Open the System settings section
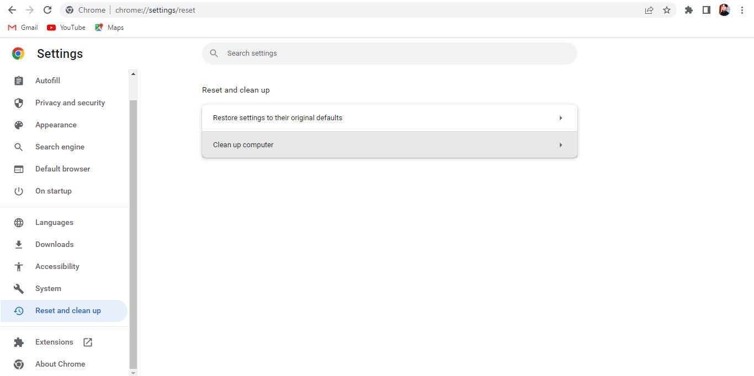754x376 pixels. [x=48, y=288]
